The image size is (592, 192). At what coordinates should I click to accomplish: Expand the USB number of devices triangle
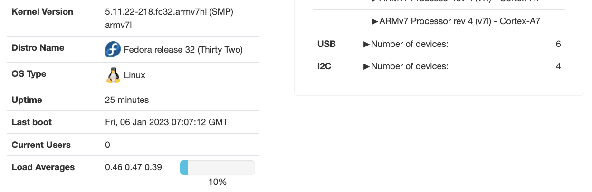tap(366, 44)
